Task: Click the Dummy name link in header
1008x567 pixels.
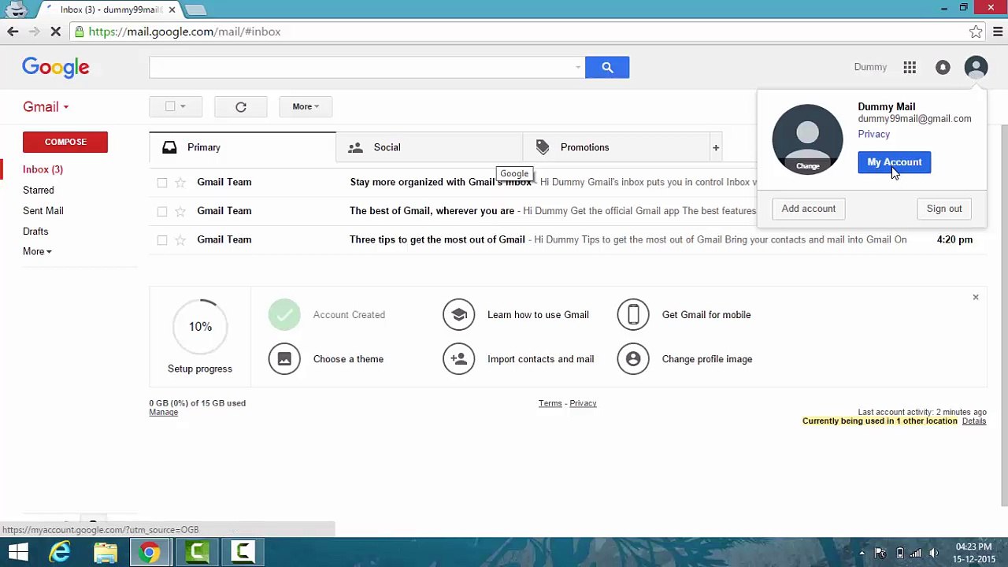Action: point(870,68)
